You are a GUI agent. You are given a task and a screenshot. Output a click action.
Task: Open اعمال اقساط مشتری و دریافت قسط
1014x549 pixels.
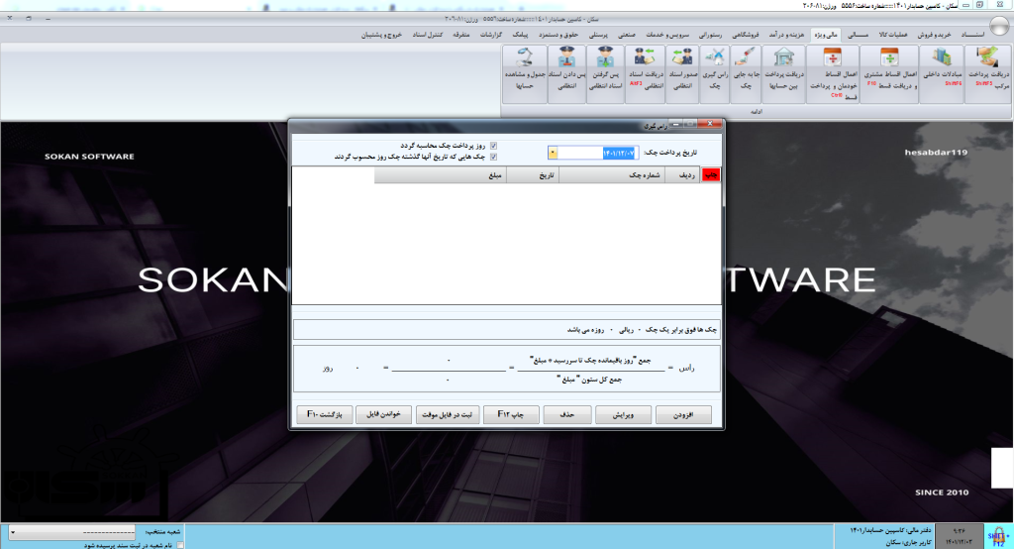point(890,73)
